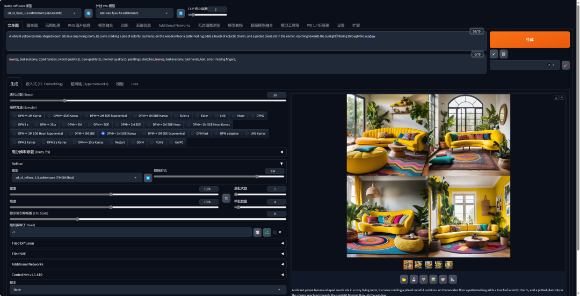Adjust the 迭代步数 (Steps) slider

64,100
